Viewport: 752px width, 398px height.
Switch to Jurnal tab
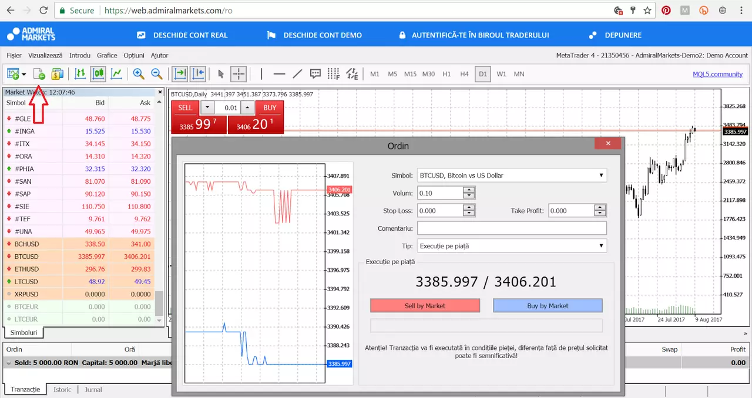tap(93, 390)
